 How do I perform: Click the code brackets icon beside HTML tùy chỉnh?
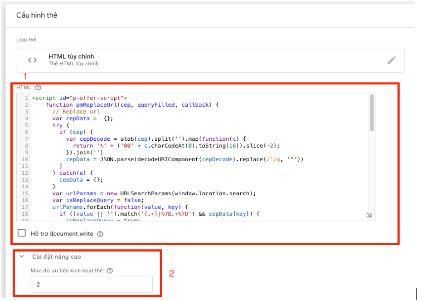[x=32, y=60]
